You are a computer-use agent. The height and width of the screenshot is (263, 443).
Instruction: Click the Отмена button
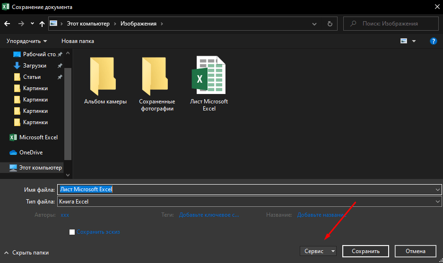pyautogui.click(x=415, y=251)
